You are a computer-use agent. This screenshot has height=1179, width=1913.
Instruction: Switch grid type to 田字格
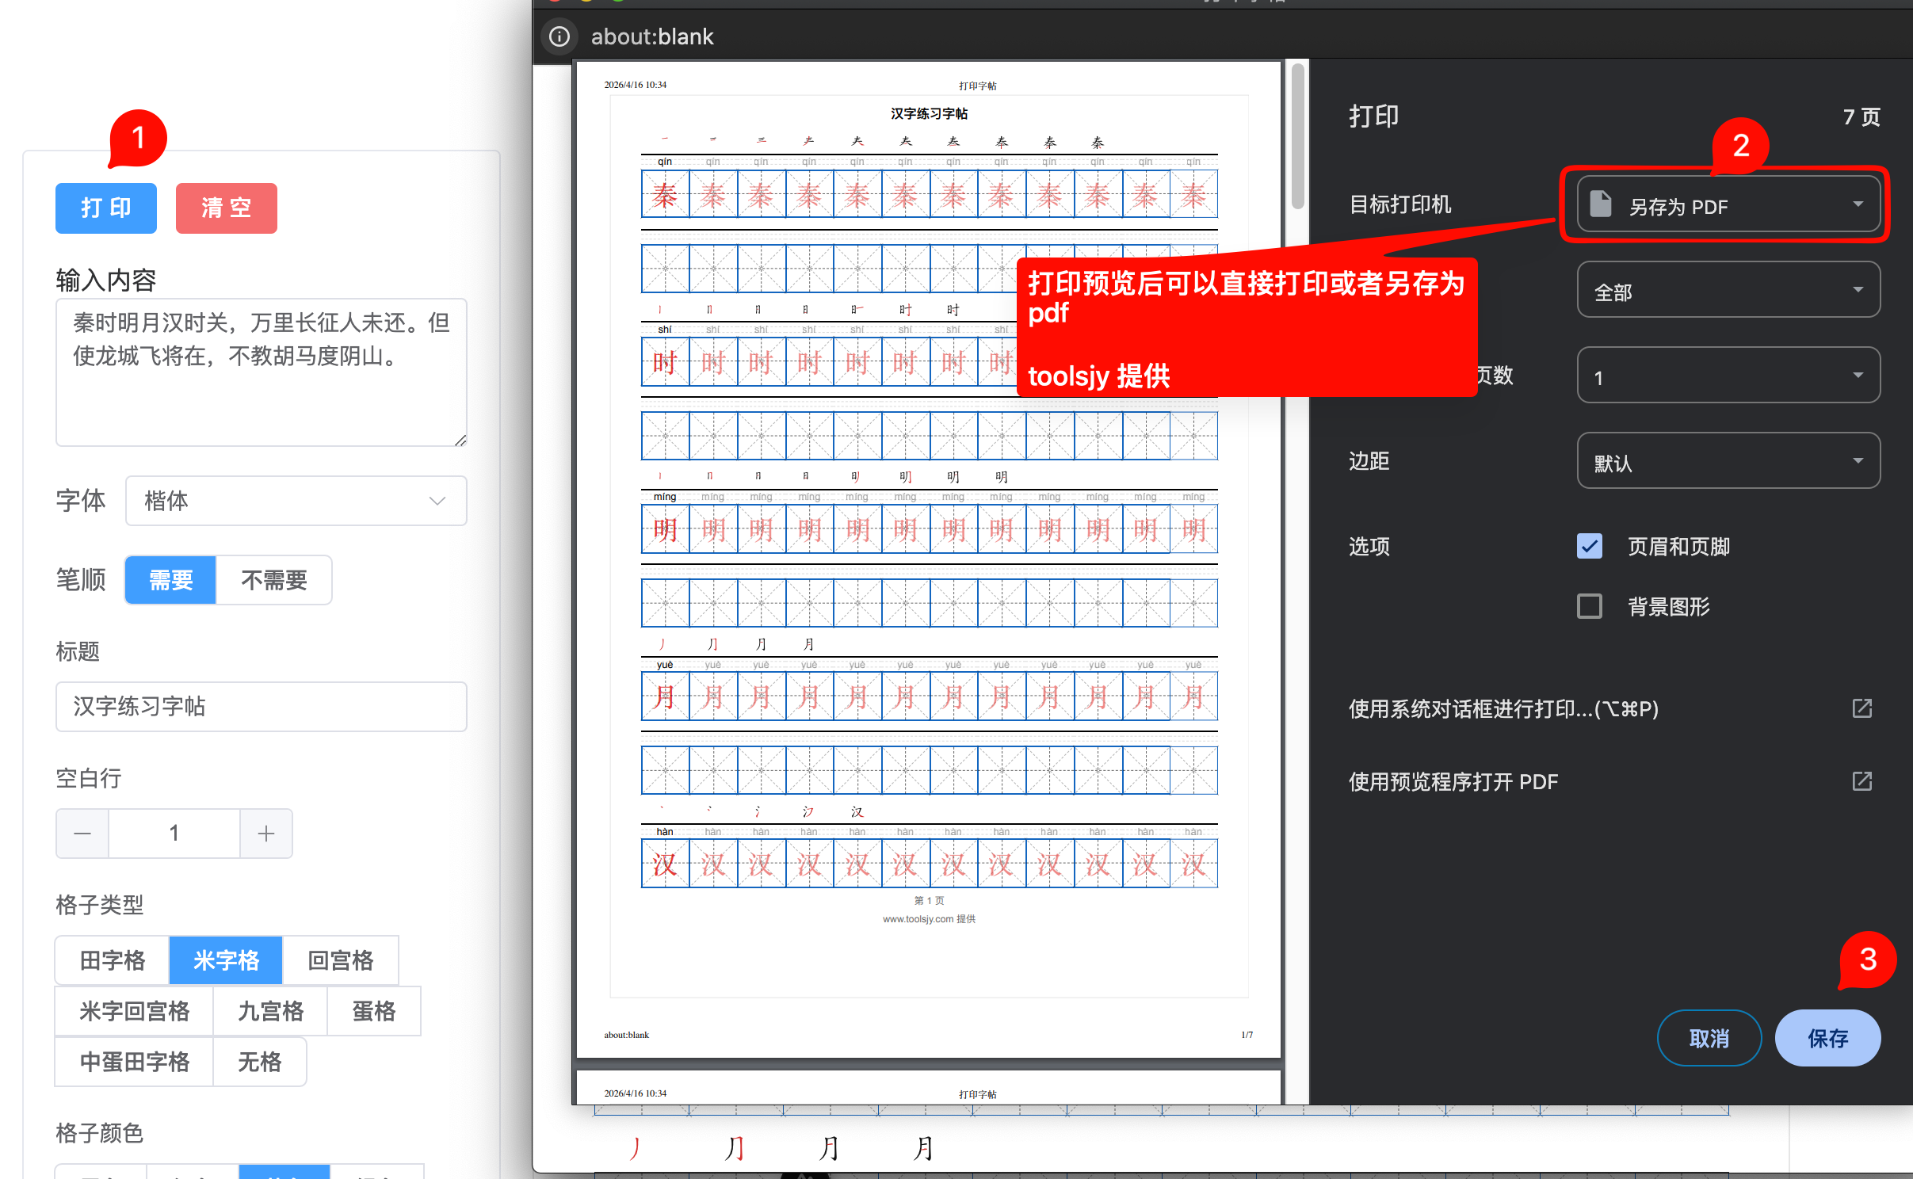click(x=111, y=960)
